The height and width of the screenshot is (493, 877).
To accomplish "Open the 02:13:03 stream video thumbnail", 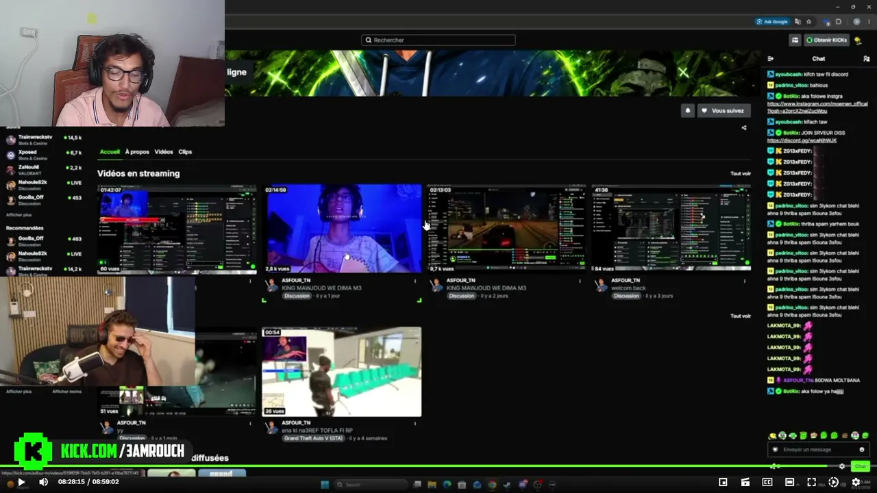I will (x=507, y=229).
